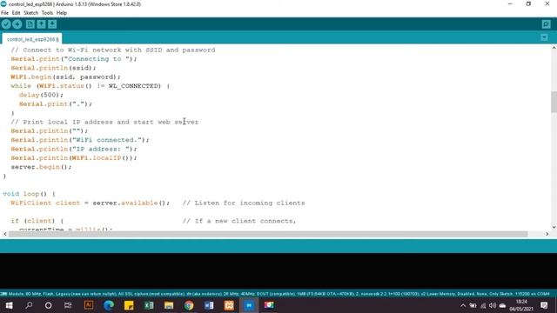
Task: Open Sticky Notes from taskbar
Action: coord(129,305)
